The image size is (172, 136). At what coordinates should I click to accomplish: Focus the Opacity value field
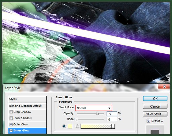112,114
